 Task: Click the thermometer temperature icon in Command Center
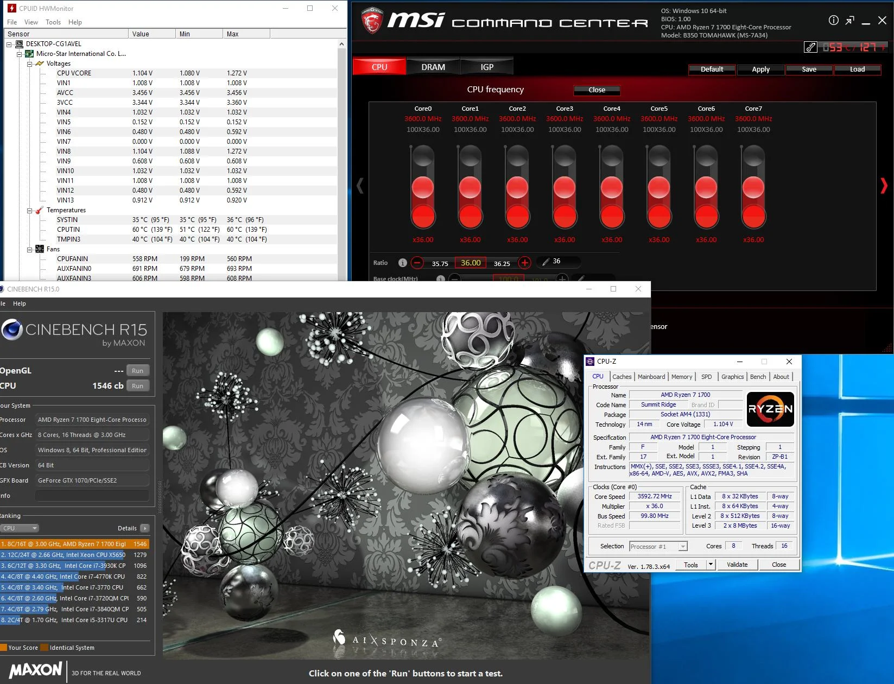point(810,47)
